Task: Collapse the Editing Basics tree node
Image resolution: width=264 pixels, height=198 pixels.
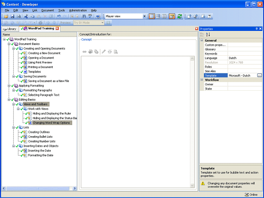Action: pyautogui.click(x=9, y=100)
